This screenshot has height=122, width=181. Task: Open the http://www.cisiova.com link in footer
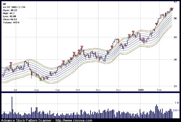click(74, 121)
